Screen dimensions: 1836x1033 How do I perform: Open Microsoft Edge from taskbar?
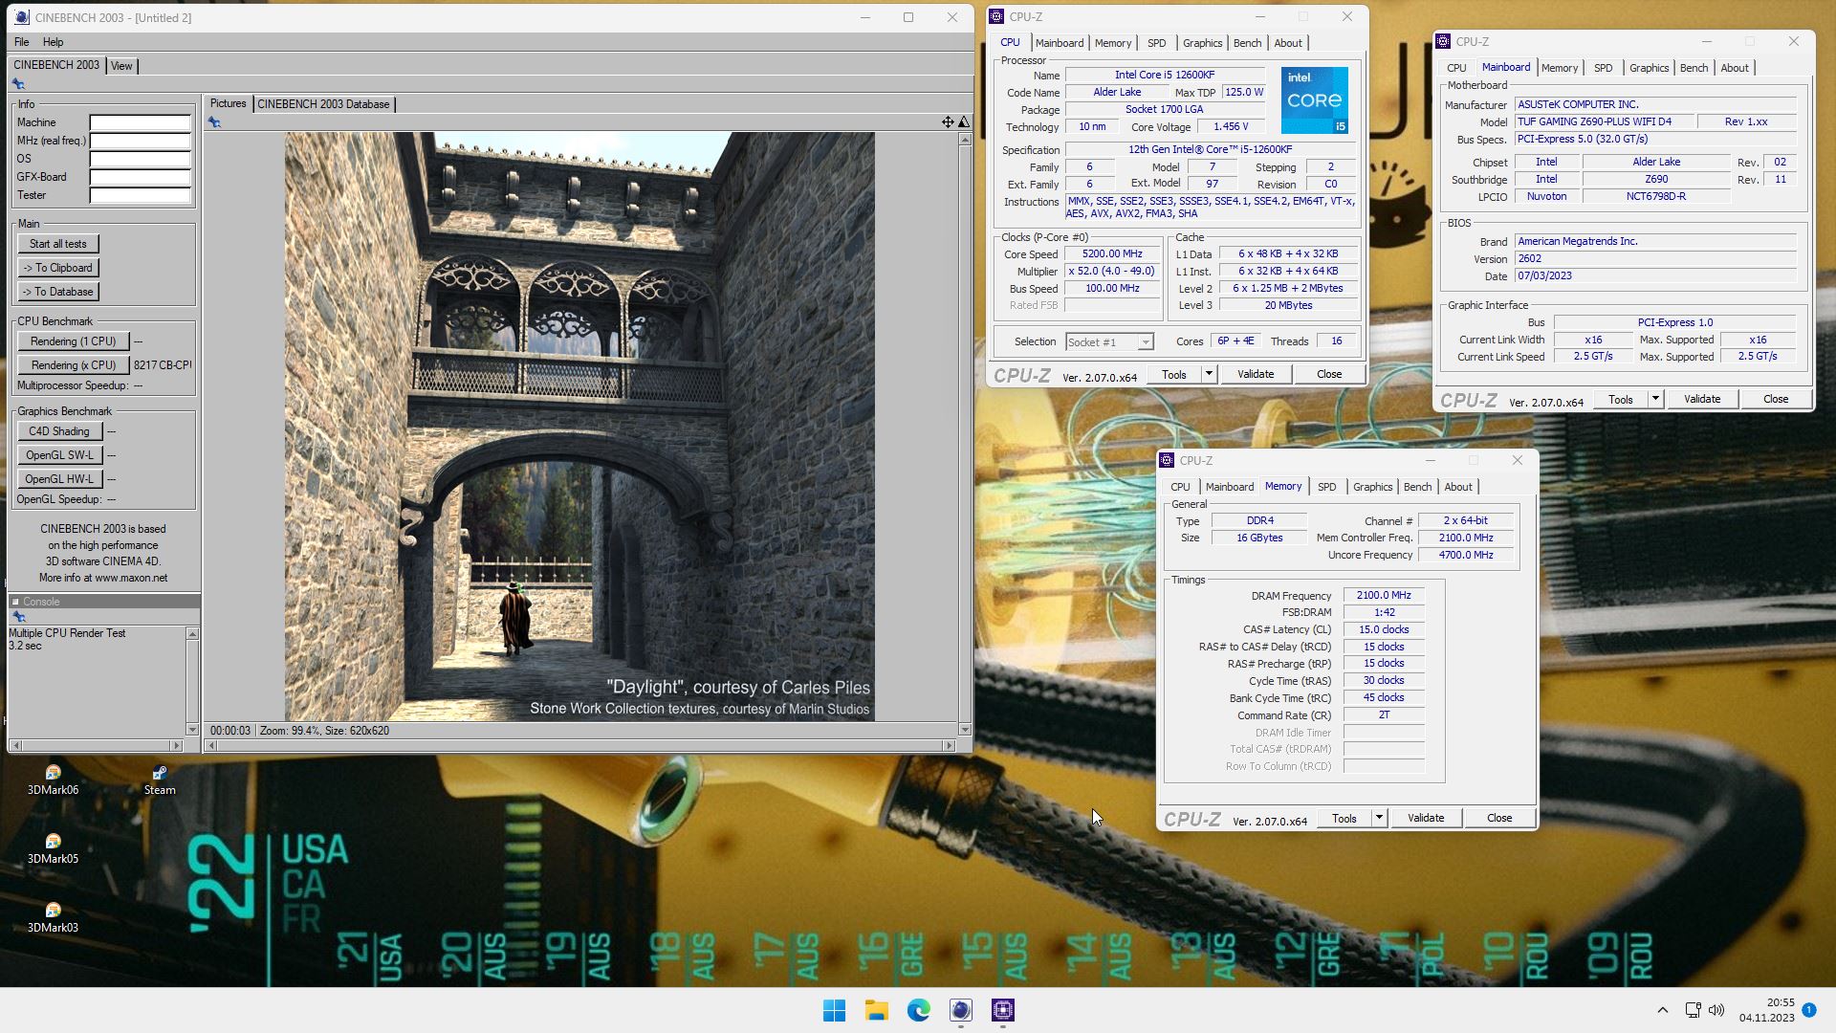point(918,1010)
